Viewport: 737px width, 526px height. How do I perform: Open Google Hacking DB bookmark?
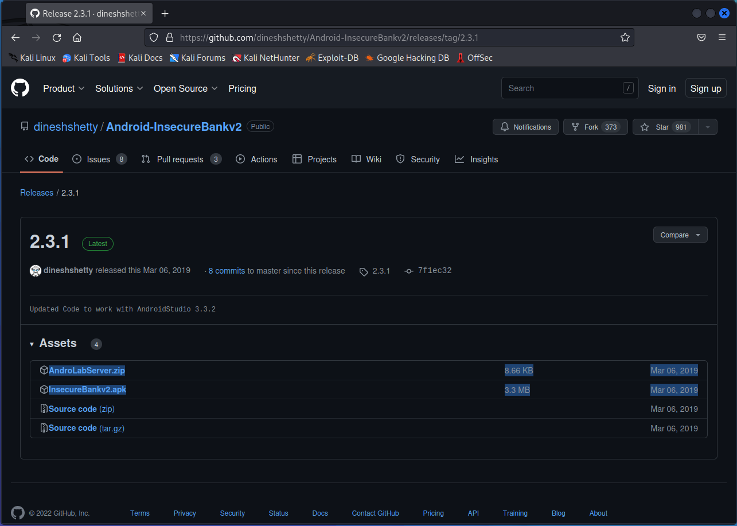pyautogui.click(x=407, y=58)
